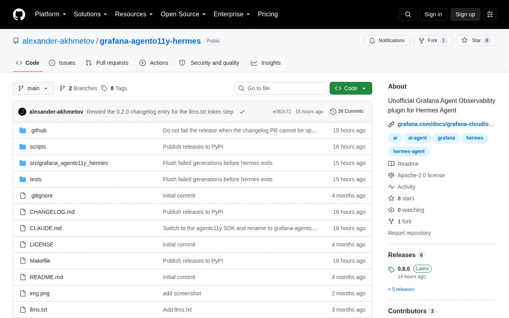Screen dimensions: 509x318
Task: Click the Readme book icon
Action: 391,164
